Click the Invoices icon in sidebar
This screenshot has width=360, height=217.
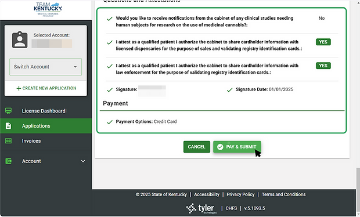pyautogui.click(x=9, y=141)
